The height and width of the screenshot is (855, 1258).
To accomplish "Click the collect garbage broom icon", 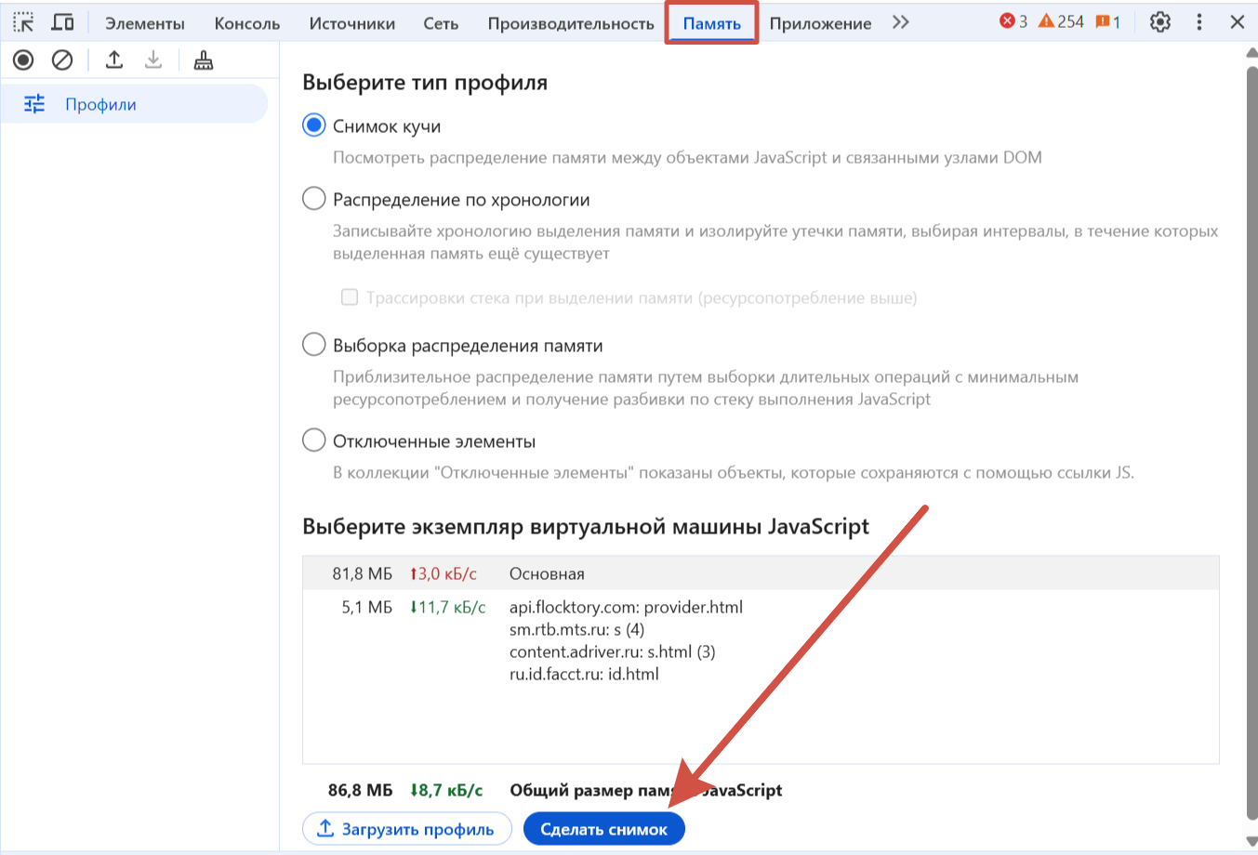I will tap(204, 60).
